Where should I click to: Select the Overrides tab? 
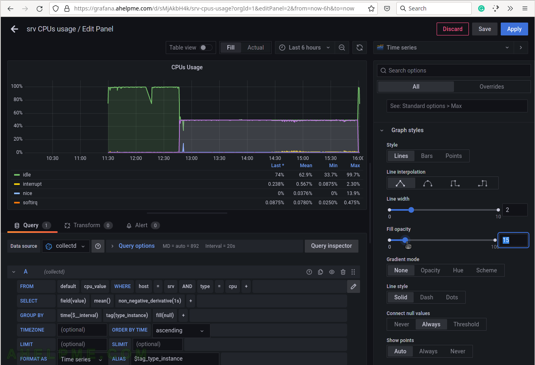click(491, 87)
